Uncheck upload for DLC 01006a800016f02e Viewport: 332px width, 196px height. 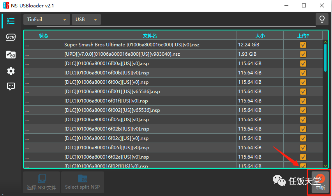[x=303, y=157]
